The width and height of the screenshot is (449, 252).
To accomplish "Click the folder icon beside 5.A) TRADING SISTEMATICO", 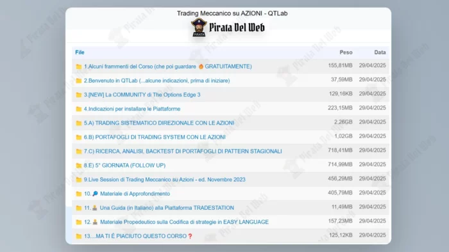I will [x=79, y=123].
